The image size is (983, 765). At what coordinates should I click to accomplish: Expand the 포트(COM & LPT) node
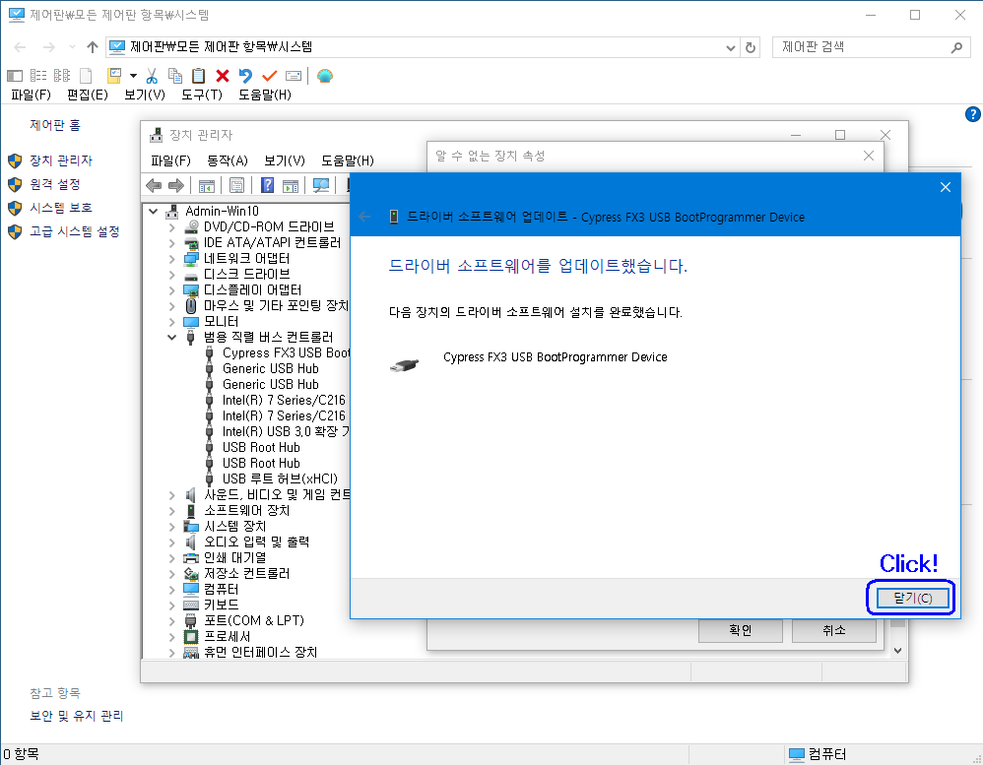click(x=171, y=621)
